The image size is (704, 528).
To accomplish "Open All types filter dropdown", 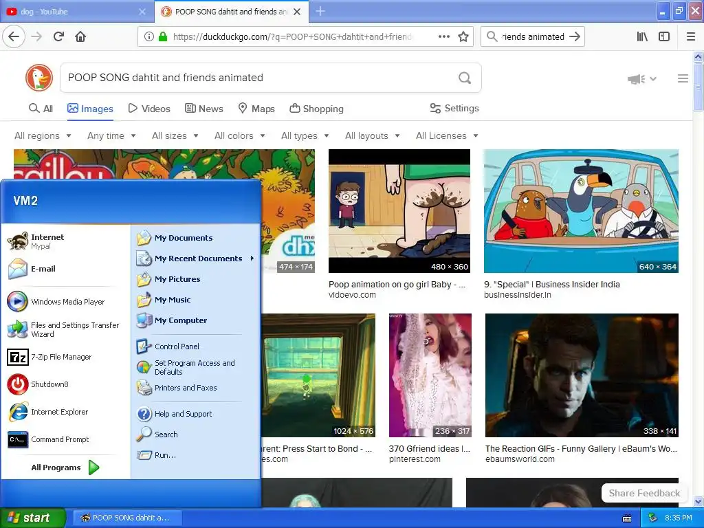I will [x=305, y=135].
